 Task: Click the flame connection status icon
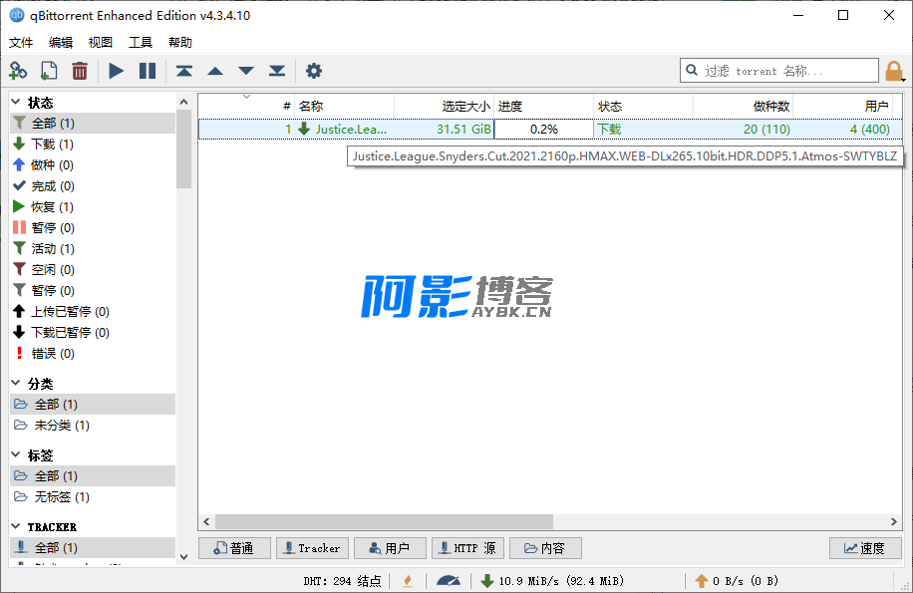click(x=409, y=581)
